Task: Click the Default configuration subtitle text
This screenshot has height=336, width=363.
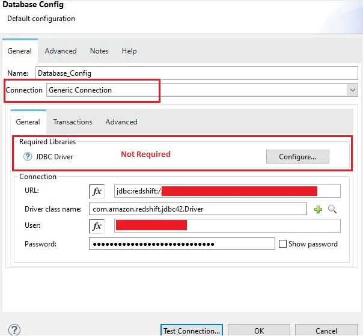Action: [41, 19]
